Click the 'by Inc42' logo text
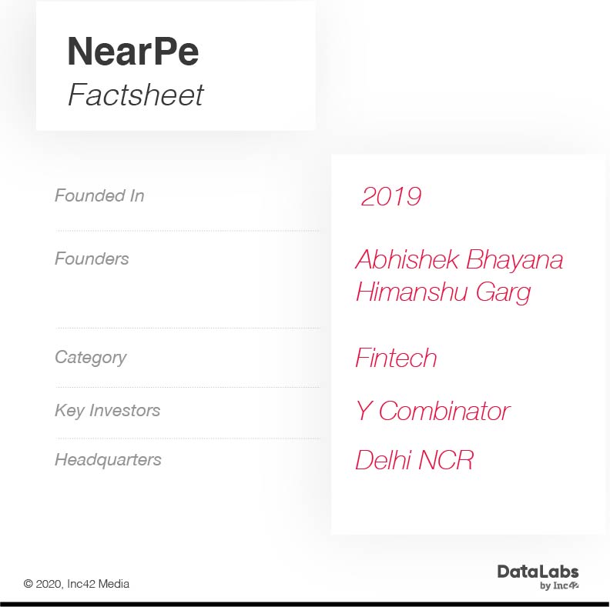This screenshot has width=610, height=607. coord(559,586)
